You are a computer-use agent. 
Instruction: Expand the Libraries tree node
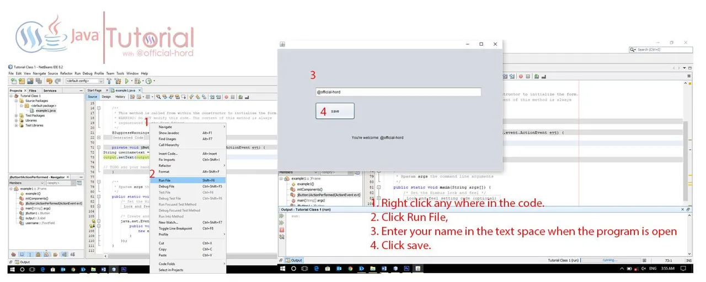tap(16, 120)
